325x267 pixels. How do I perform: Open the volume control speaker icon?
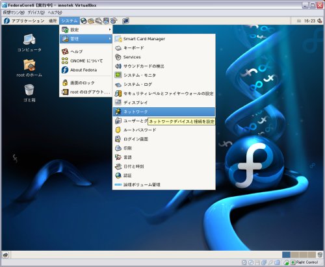320,21
